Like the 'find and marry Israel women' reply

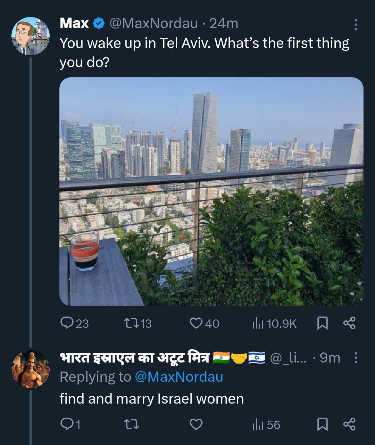pyautogui.click(x=196, y=424)
